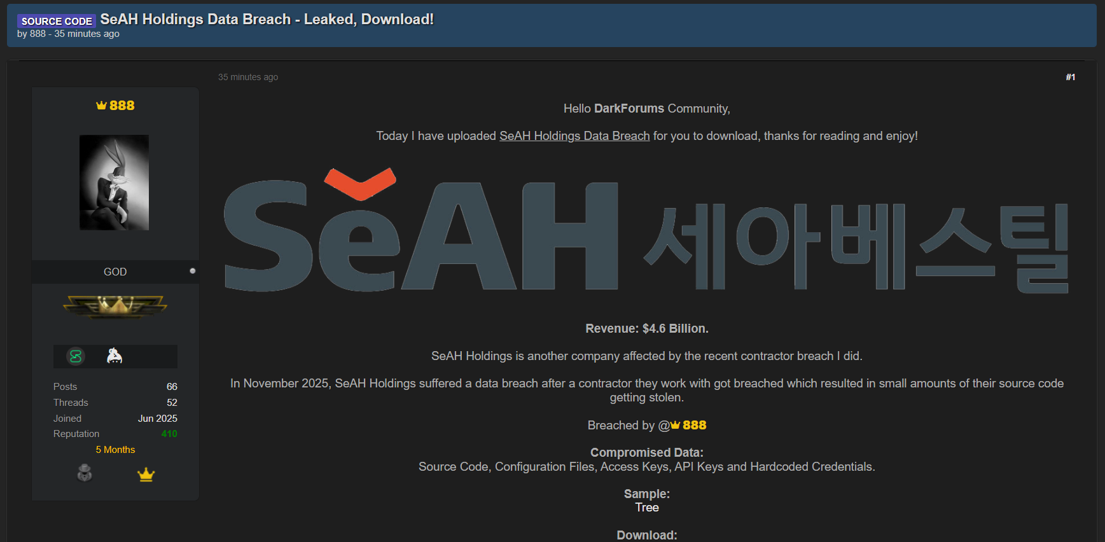Click the crown icon in Breached by mention
This screenshot has height=542, width=1105.
coord(676,425)
